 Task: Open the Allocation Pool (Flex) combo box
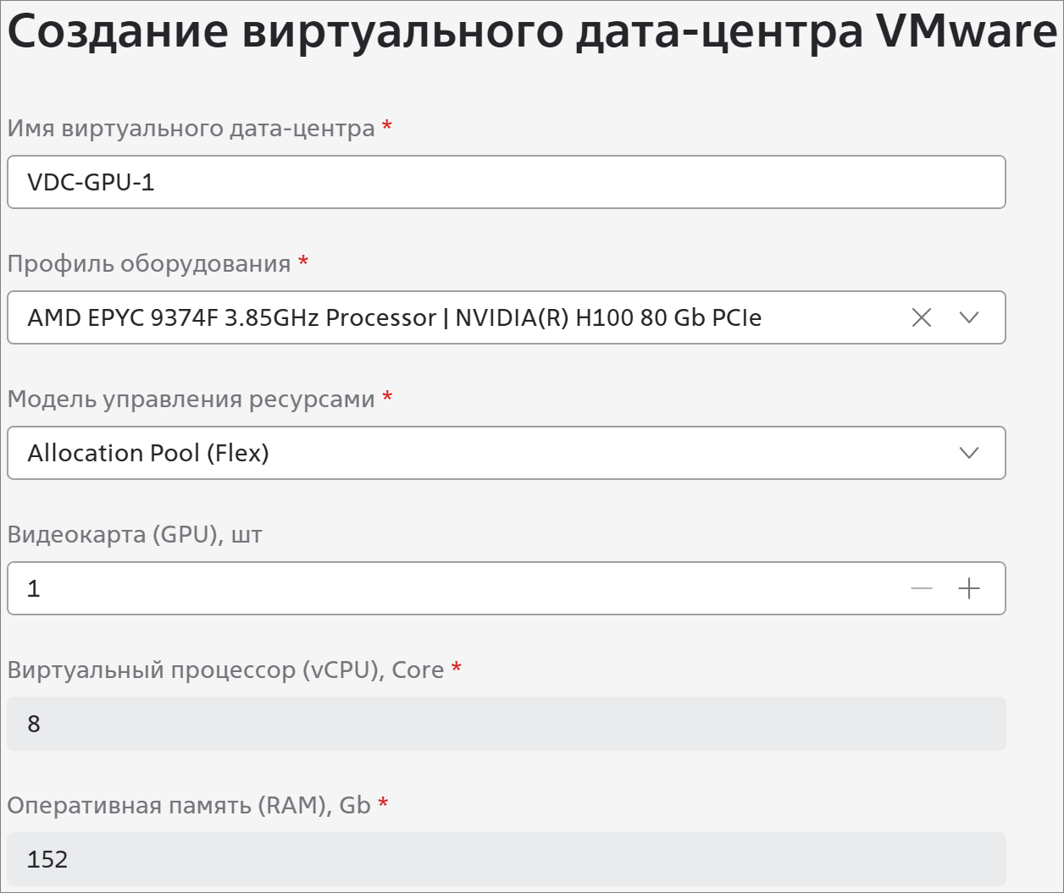pos(507,453)
